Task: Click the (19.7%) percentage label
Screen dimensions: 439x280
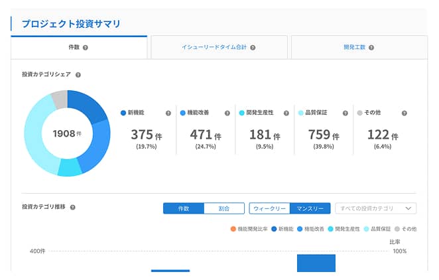Action: 146,147
